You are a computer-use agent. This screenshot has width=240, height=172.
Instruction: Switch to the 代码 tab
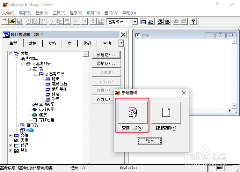click(87, 43)
